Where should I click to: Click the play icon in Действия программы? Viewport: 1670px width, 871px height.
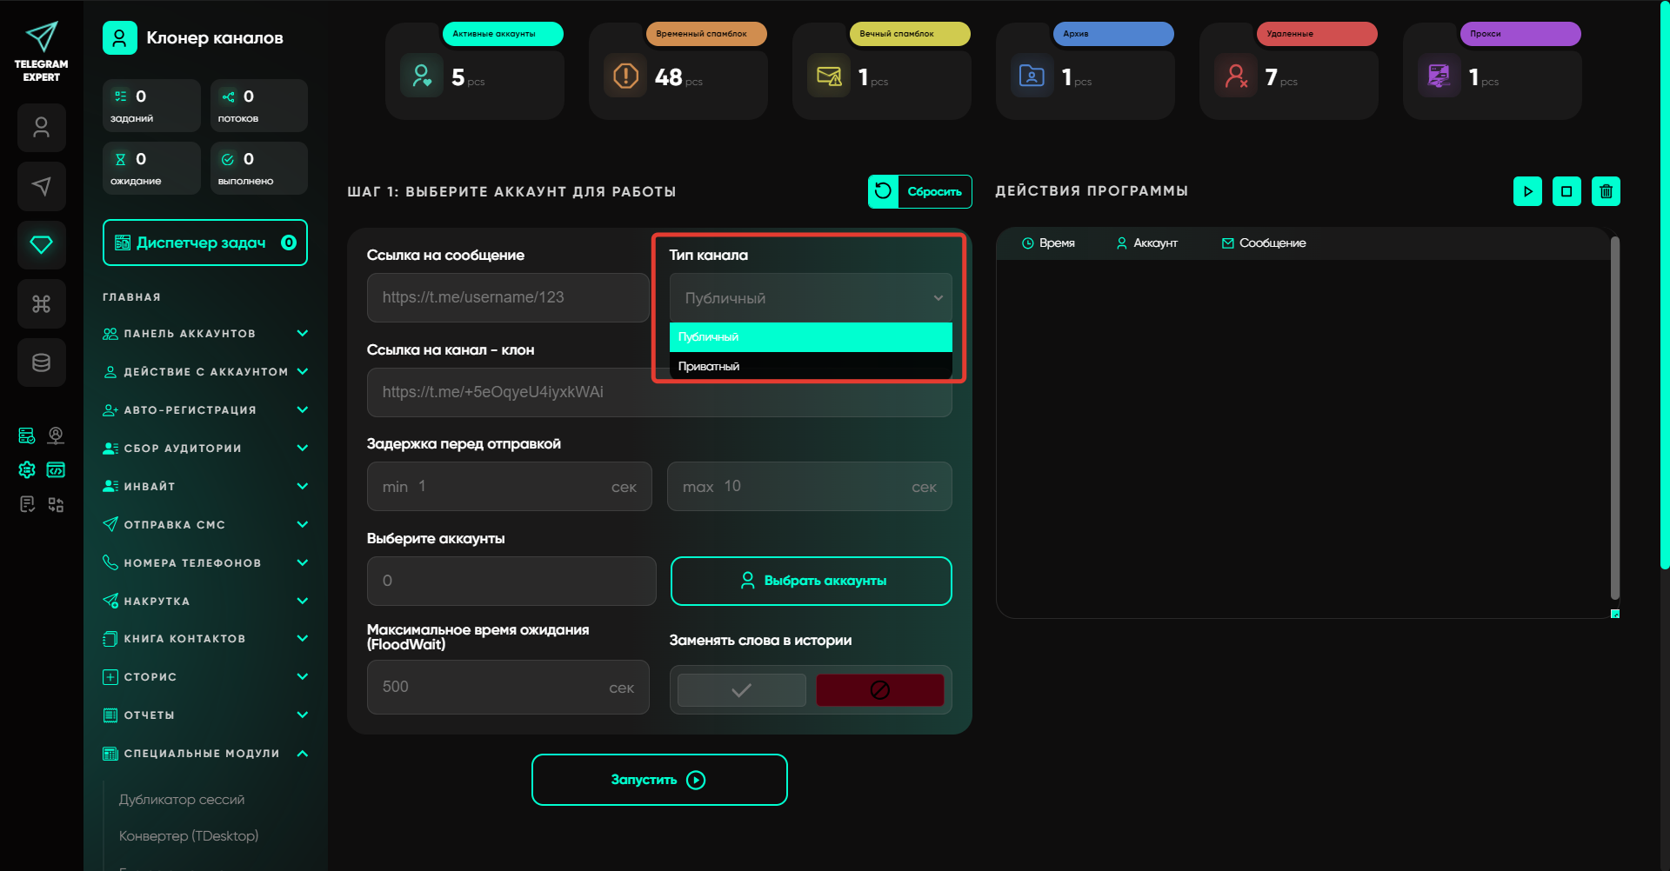[x=1527, y=191]
